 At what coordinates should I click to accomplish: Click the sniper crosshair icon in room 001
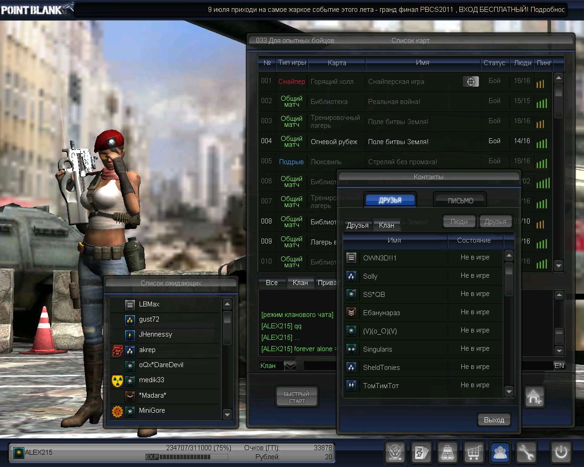point(471,82)
